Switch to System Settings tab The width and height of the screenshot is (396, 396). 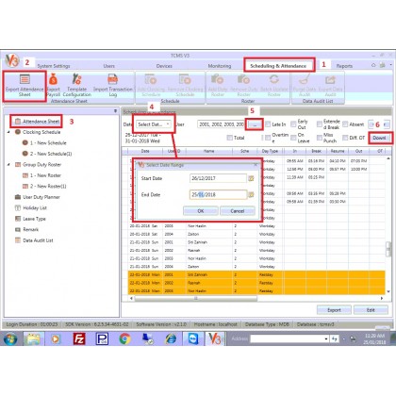[x=54, y=66]
